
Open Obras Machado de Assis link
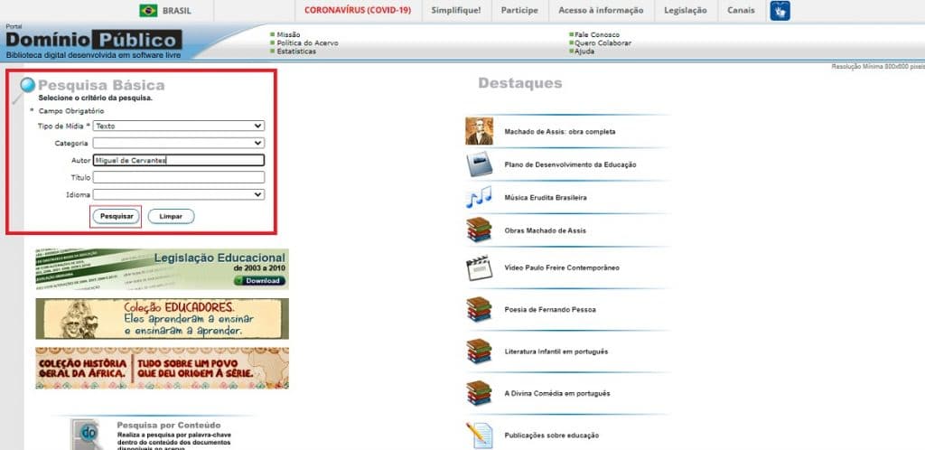[x=545, y=230]
